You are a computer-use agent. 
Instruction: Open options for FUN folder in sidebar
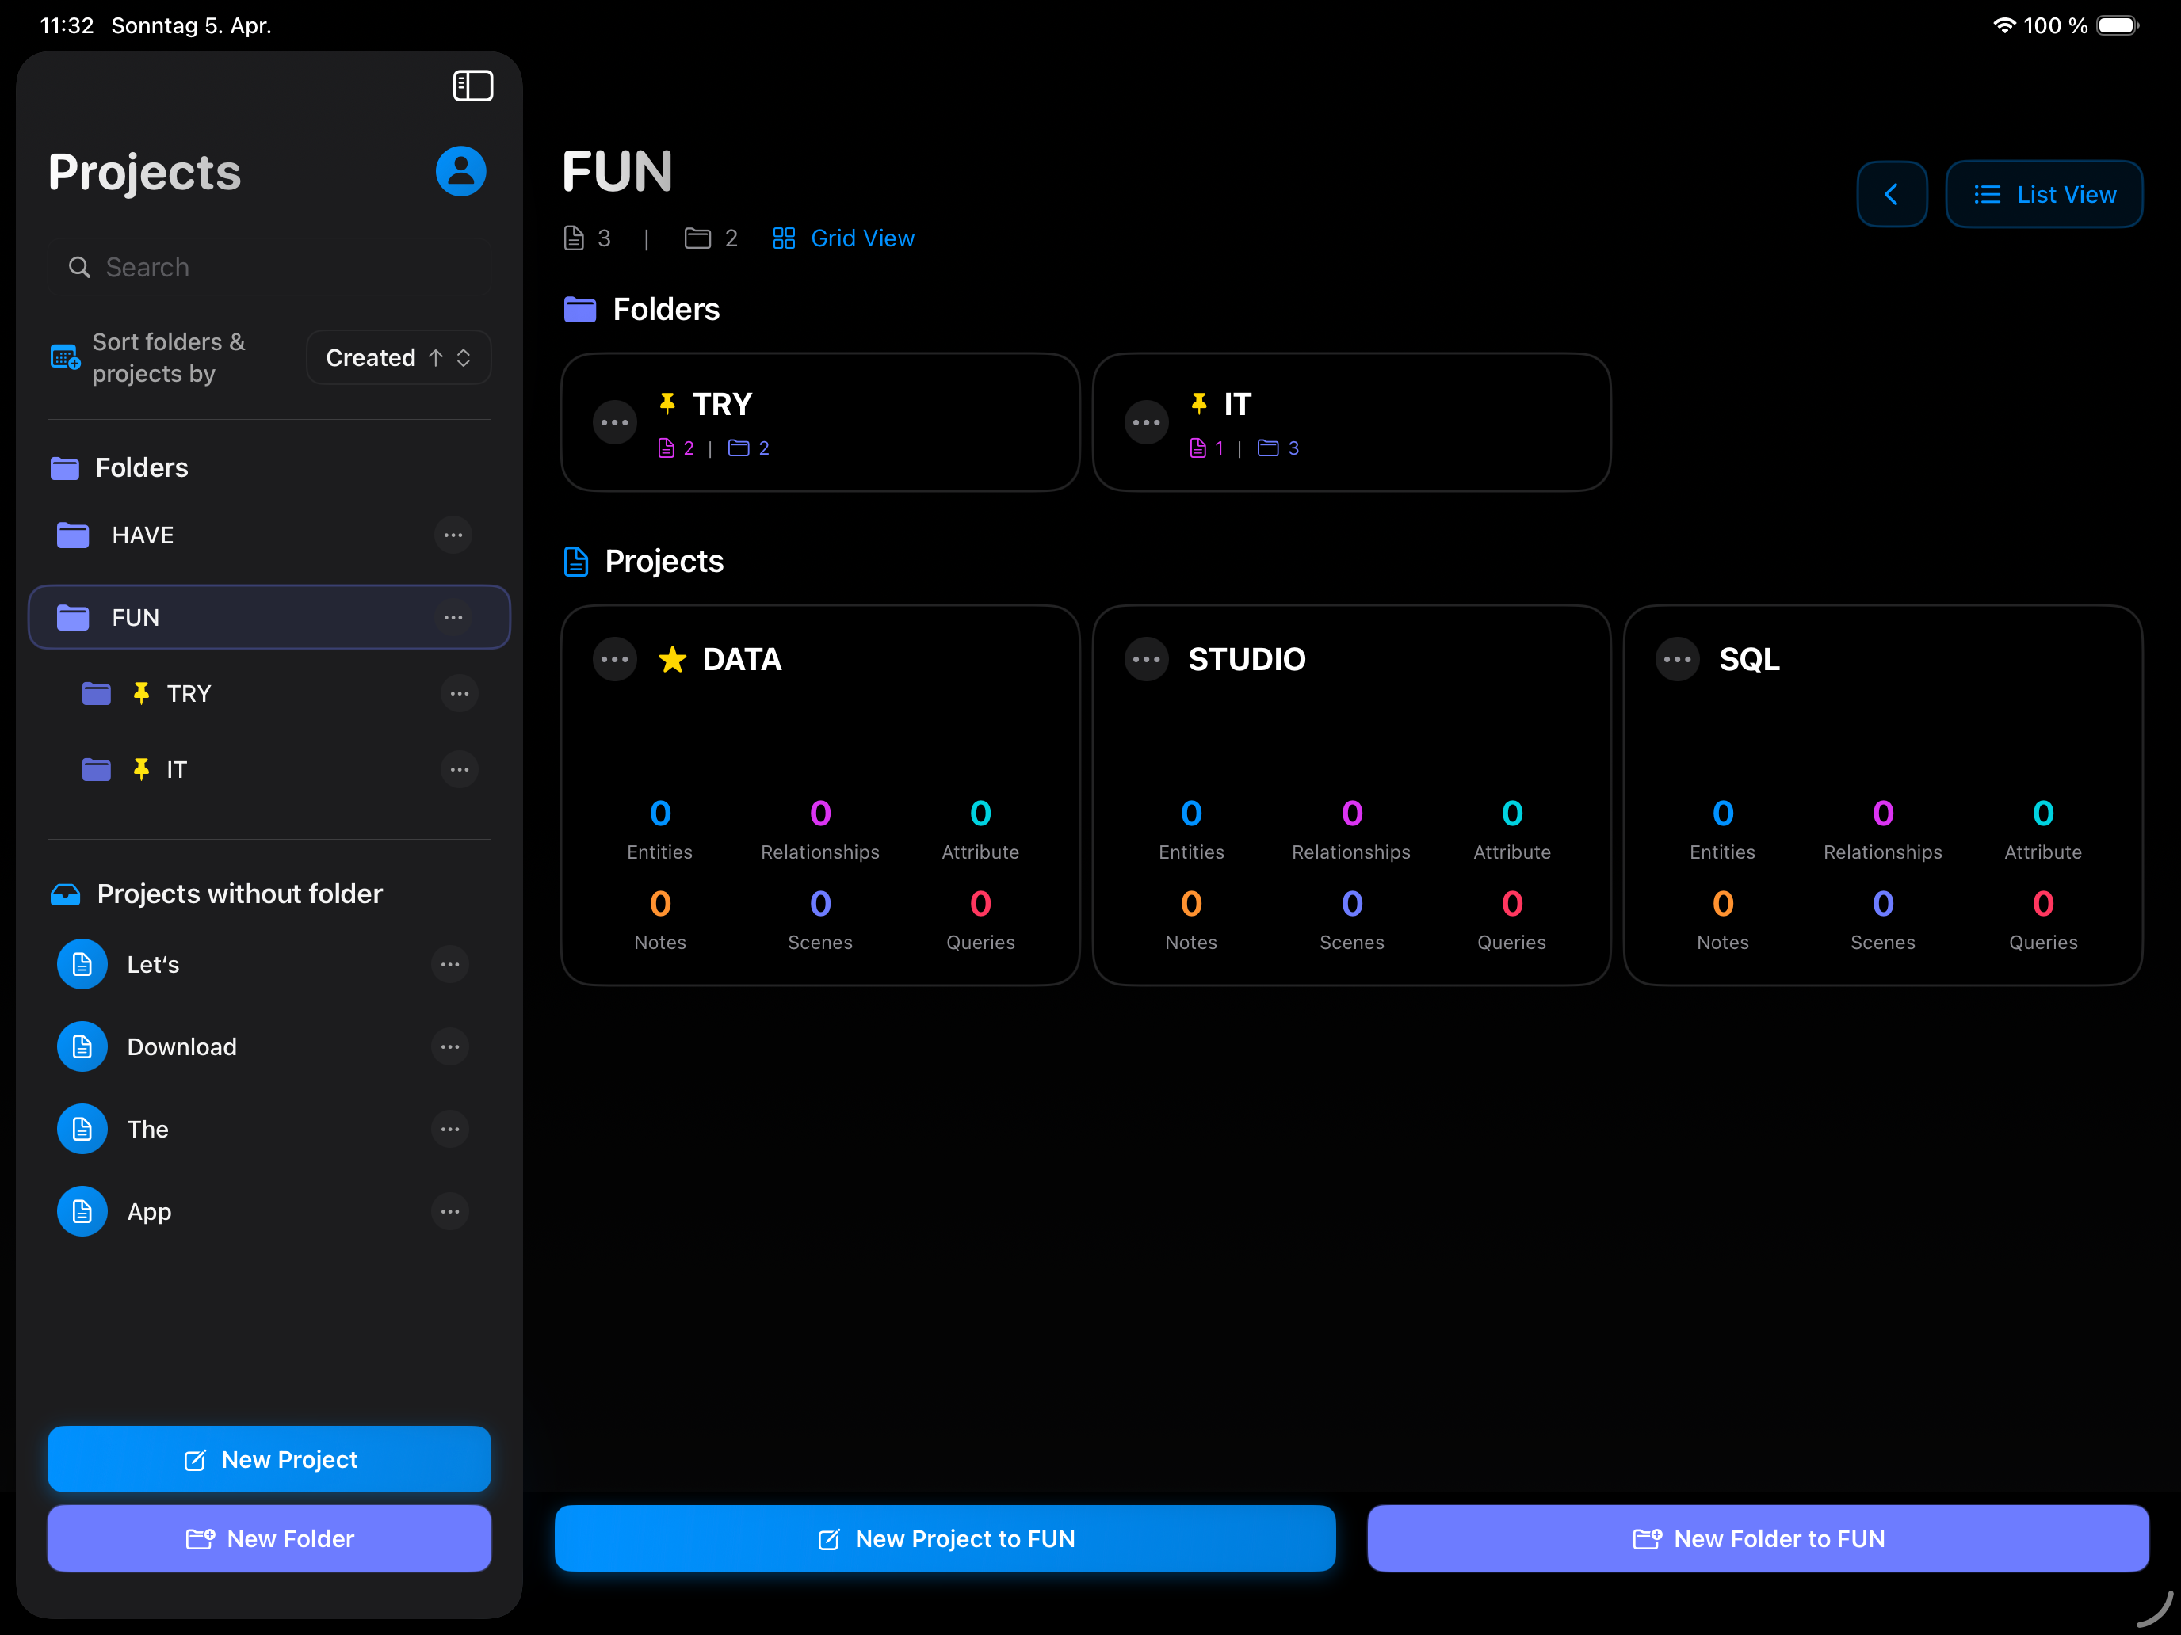coord(453,618)
